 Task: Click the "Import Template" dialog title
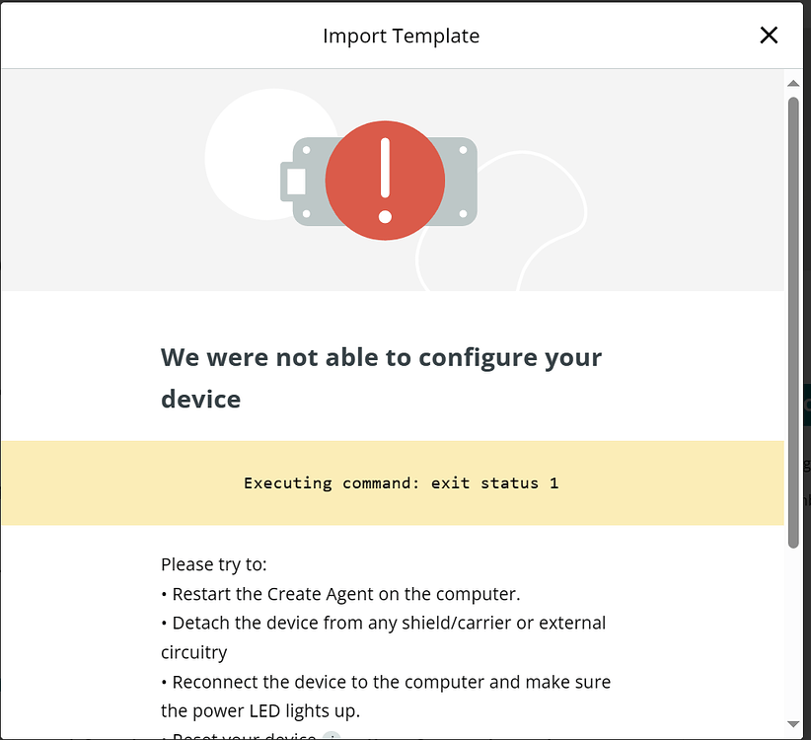(402, 36)
